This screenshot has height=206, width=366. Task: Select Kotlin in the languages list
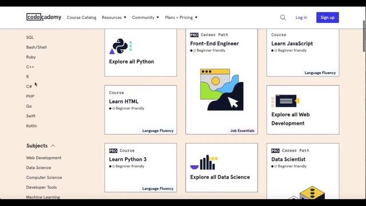(31, 126)
